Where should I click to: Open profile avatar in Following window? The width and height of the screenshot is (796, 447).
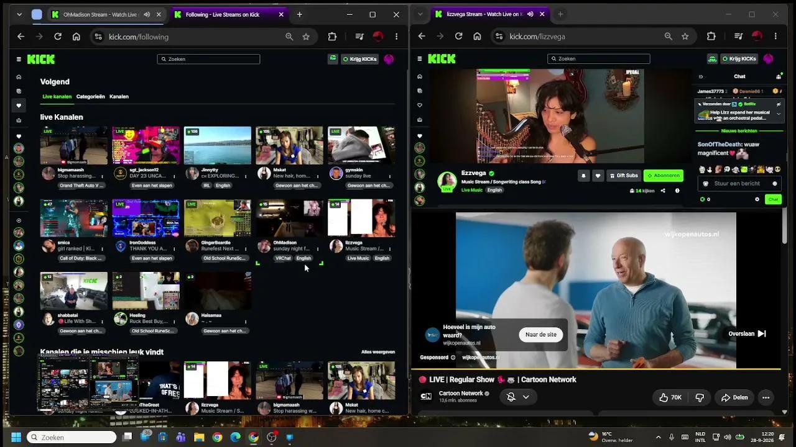pos(389,59)
